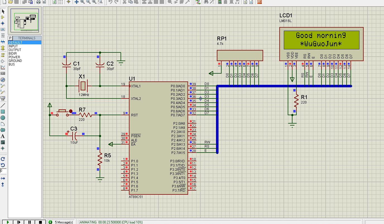Select the Voltage Probe tool
Viewport: 384px width, 224px height.
3,86
